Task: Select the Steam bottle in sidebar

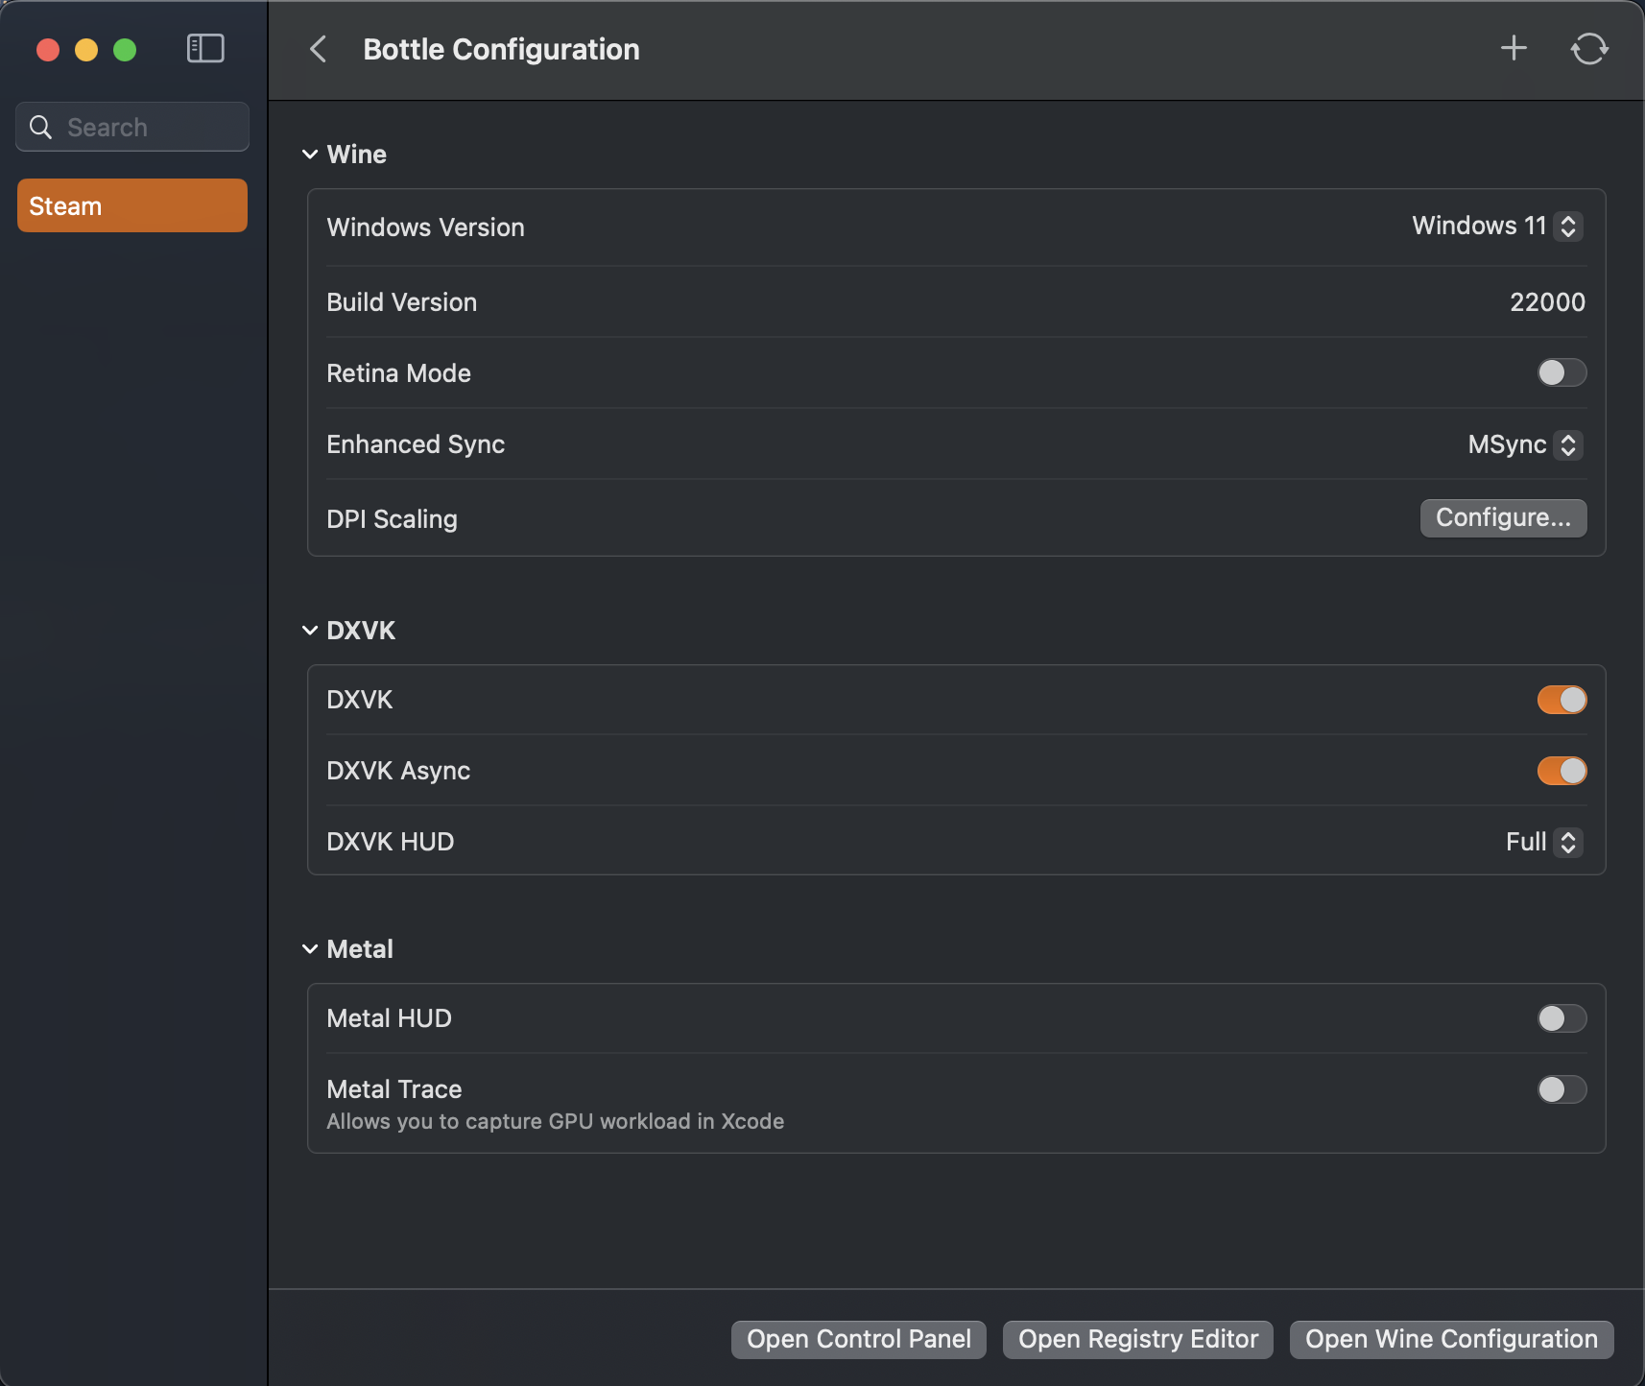Action: point(132,205)
